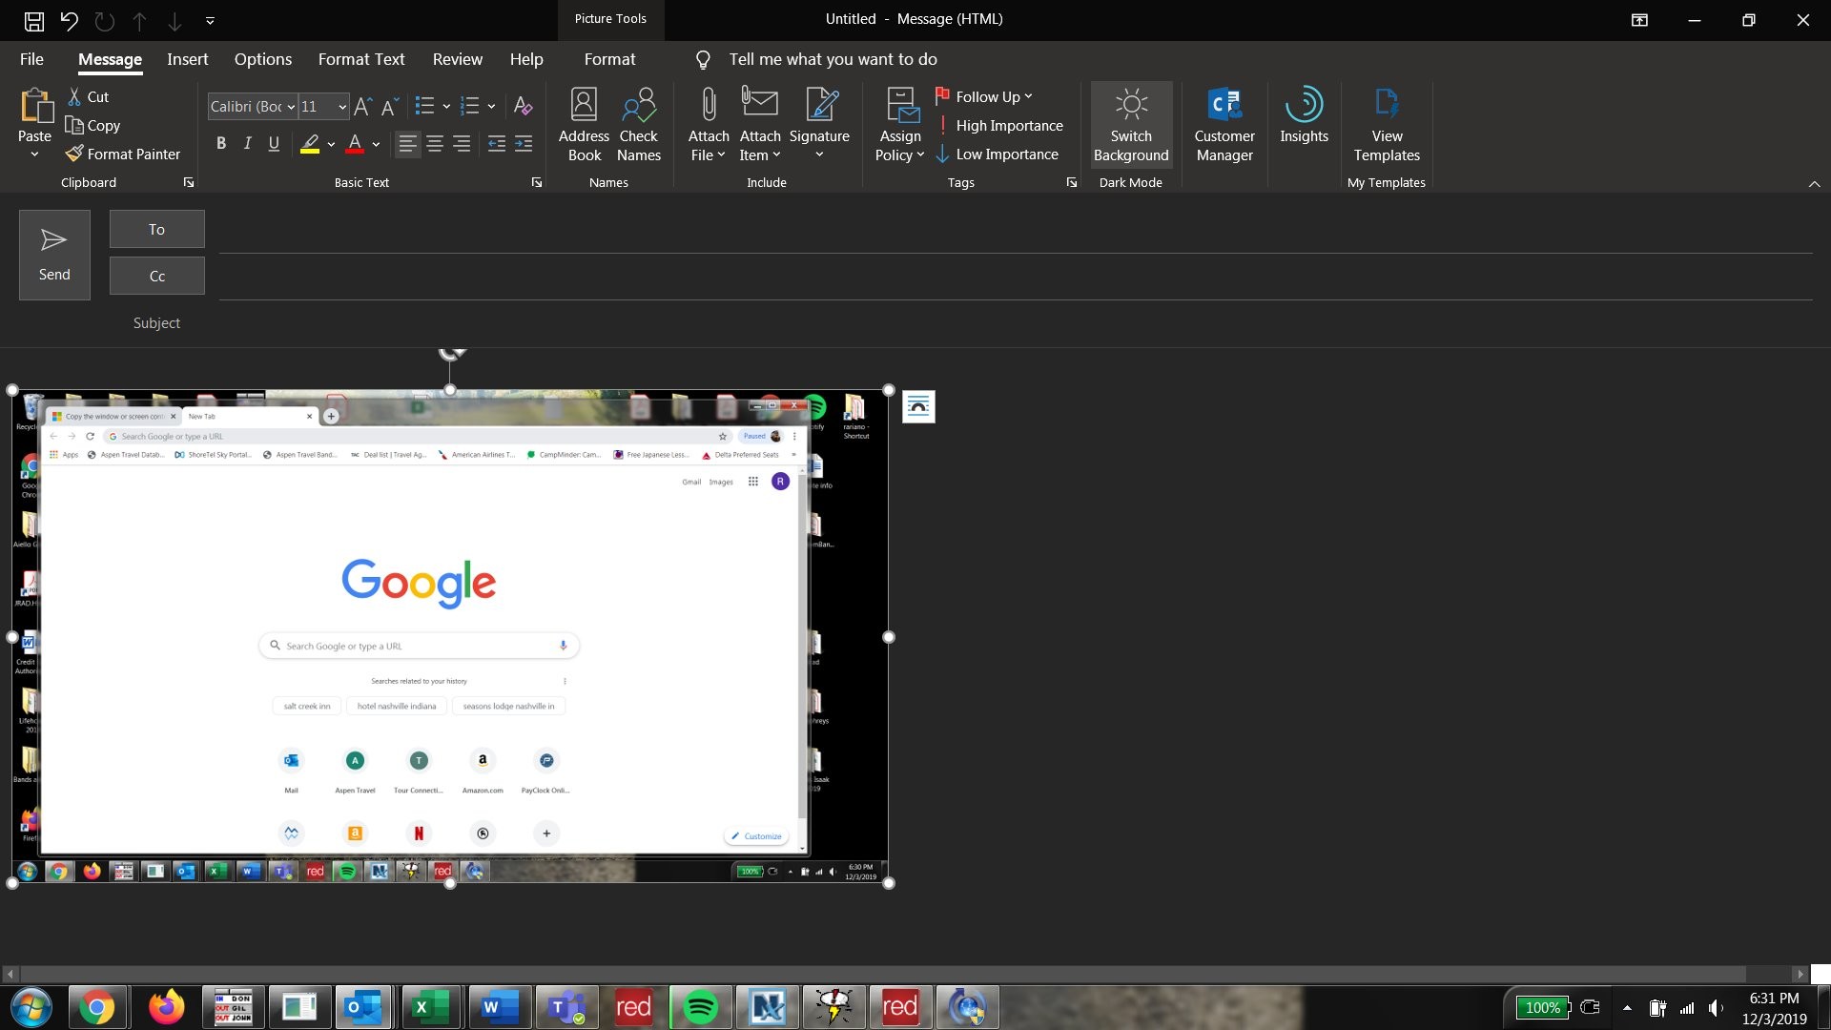Open the Assign Policy dropdown

pos(899,124)
